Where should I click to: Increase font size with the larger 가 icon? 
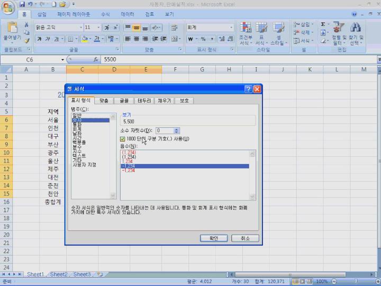pos(107,28)
